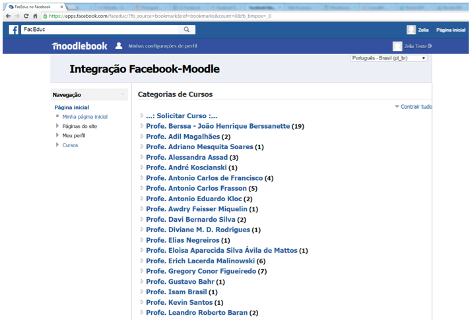Open the Português - Brasil language dropdown

pyautogui.click(x=389, y=58)
